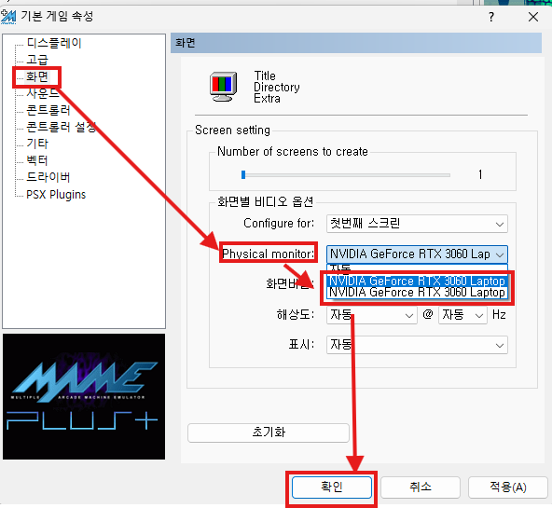Open the 표시 dropdown
The width and height of the screenshot is (552, 508).
[x=417, y=345]
